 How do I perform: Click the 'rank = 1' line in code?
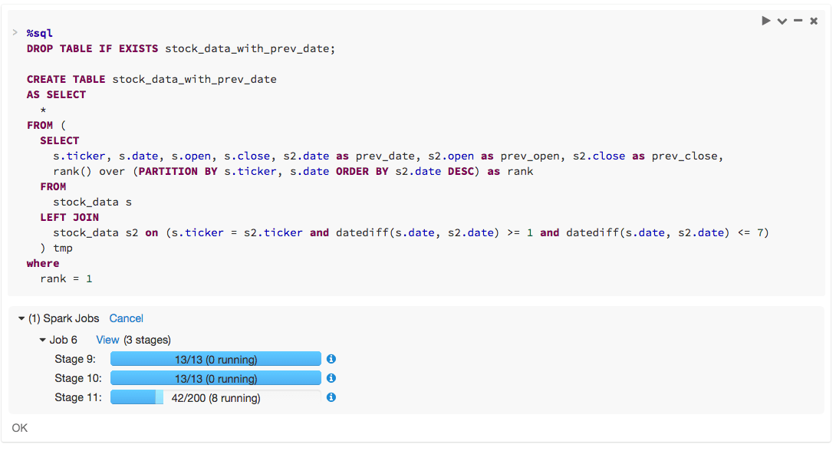(66, 278)
